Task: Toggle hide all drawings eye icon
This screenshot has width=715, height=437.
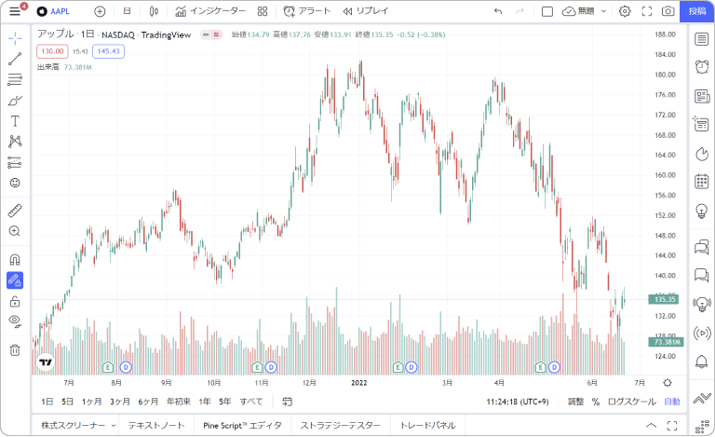Action: click(15, 321)
